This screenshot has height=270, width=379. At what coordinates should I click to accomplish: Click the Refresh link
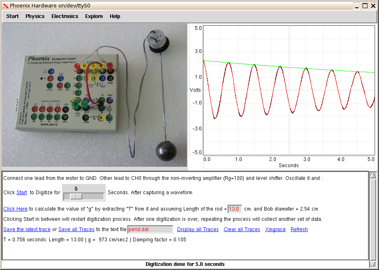(299, 229)
